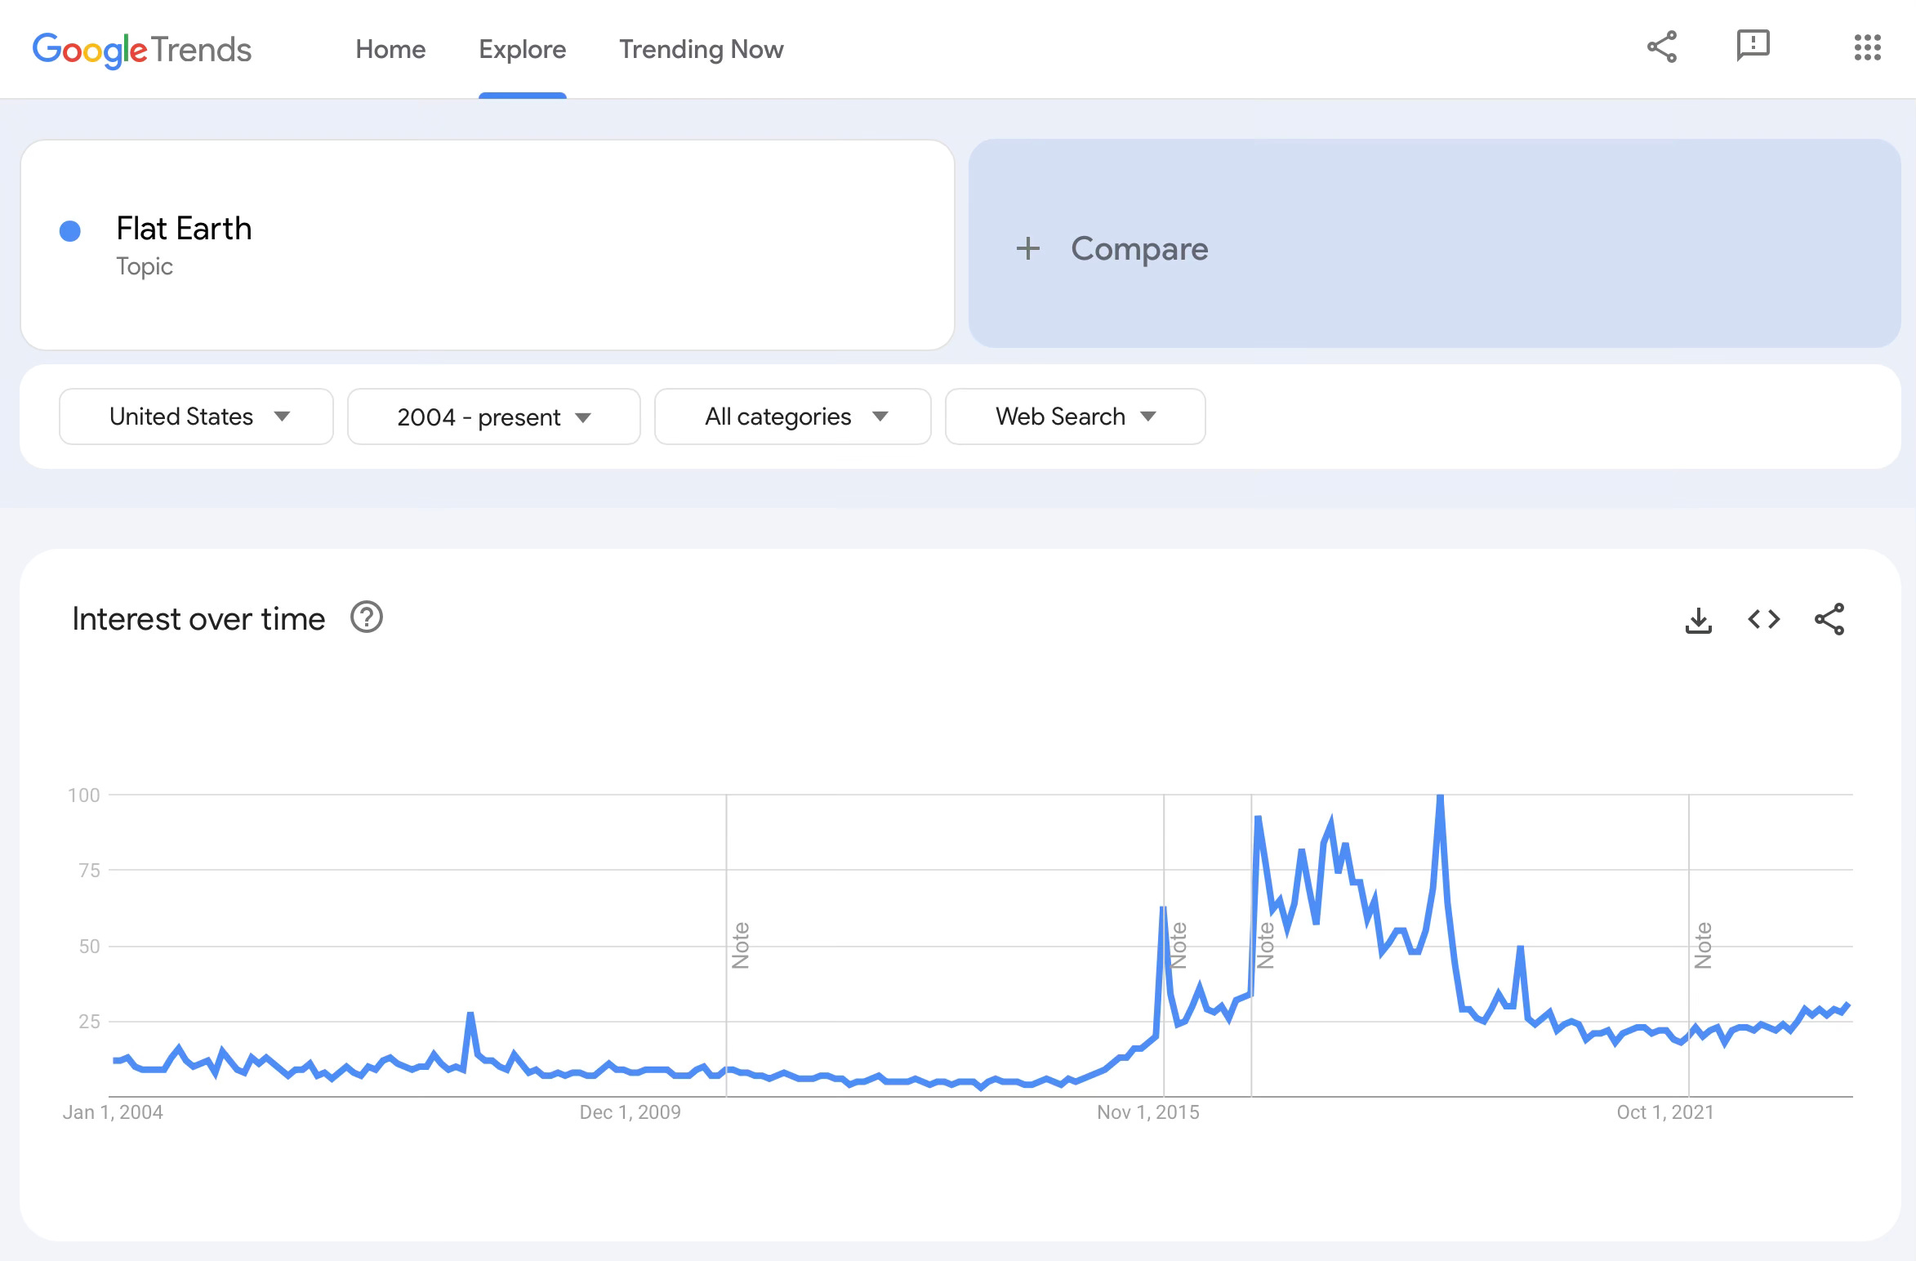The image size is (1916, 1261).
Task: Click the embed code icon
Action: tap(1763, 620)
